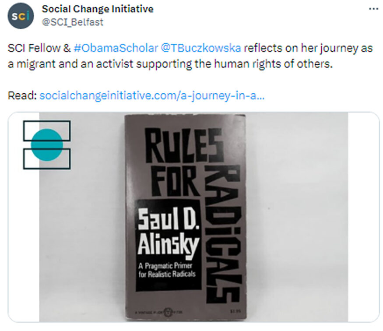Open the socialchangeinitiative.com article link
Screen dimensions: 383x331
pos(151,95)
